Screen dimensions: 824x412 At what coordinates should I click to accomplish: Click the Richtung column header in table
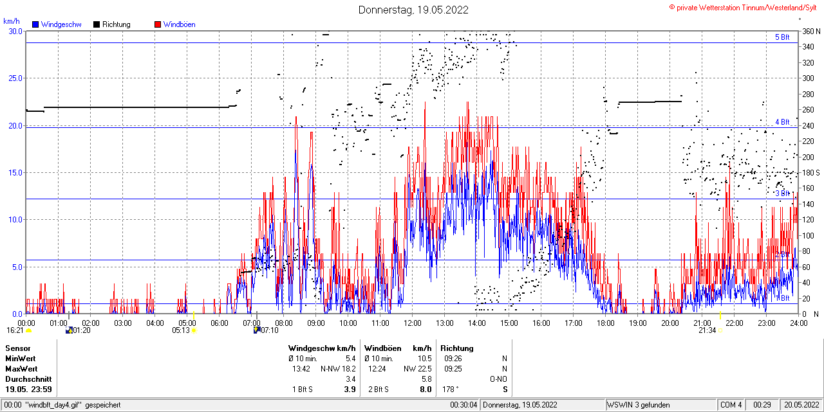tap(457, 348)
